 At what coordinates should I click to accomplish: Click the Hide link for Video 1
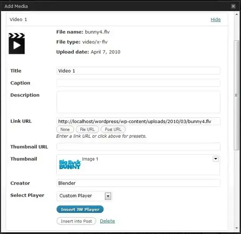pyautogui.click(x=216, y=19)
